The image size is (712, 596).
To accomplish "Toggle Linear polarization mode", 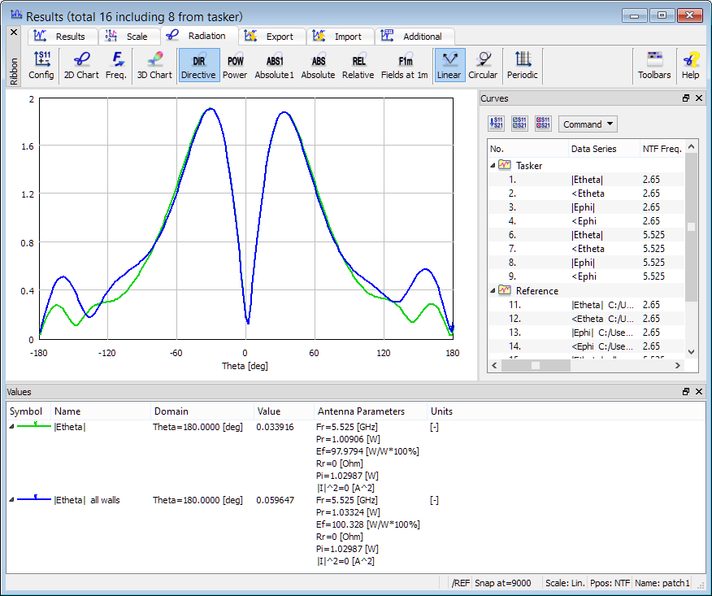I will click(449, 65).
